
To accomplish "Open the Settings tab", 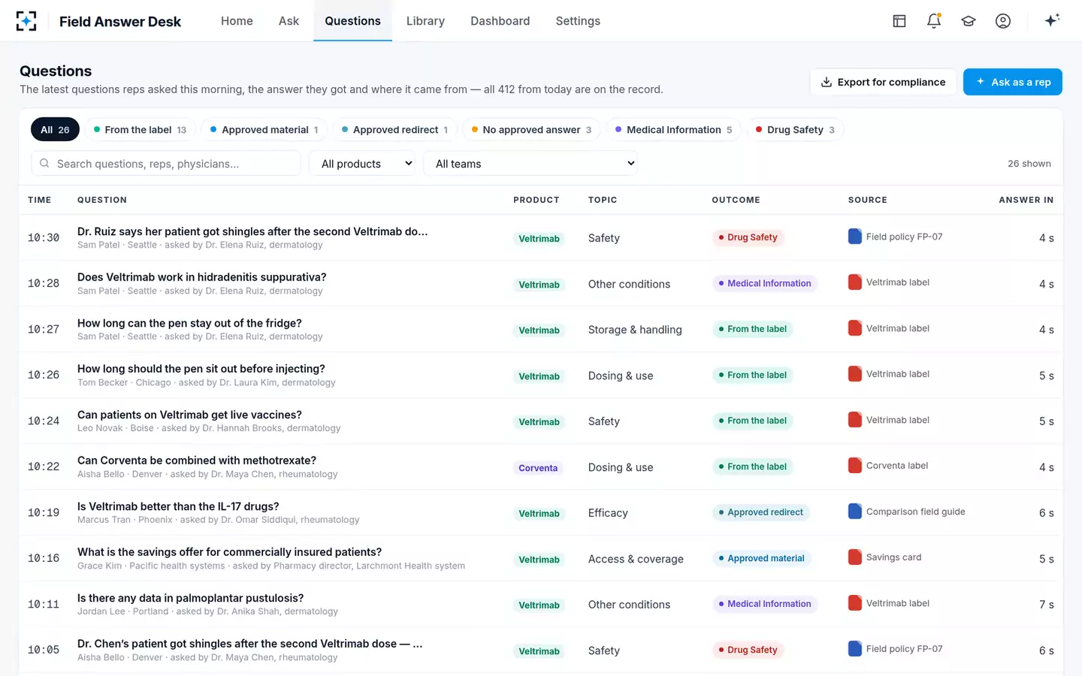I will 578,21.
